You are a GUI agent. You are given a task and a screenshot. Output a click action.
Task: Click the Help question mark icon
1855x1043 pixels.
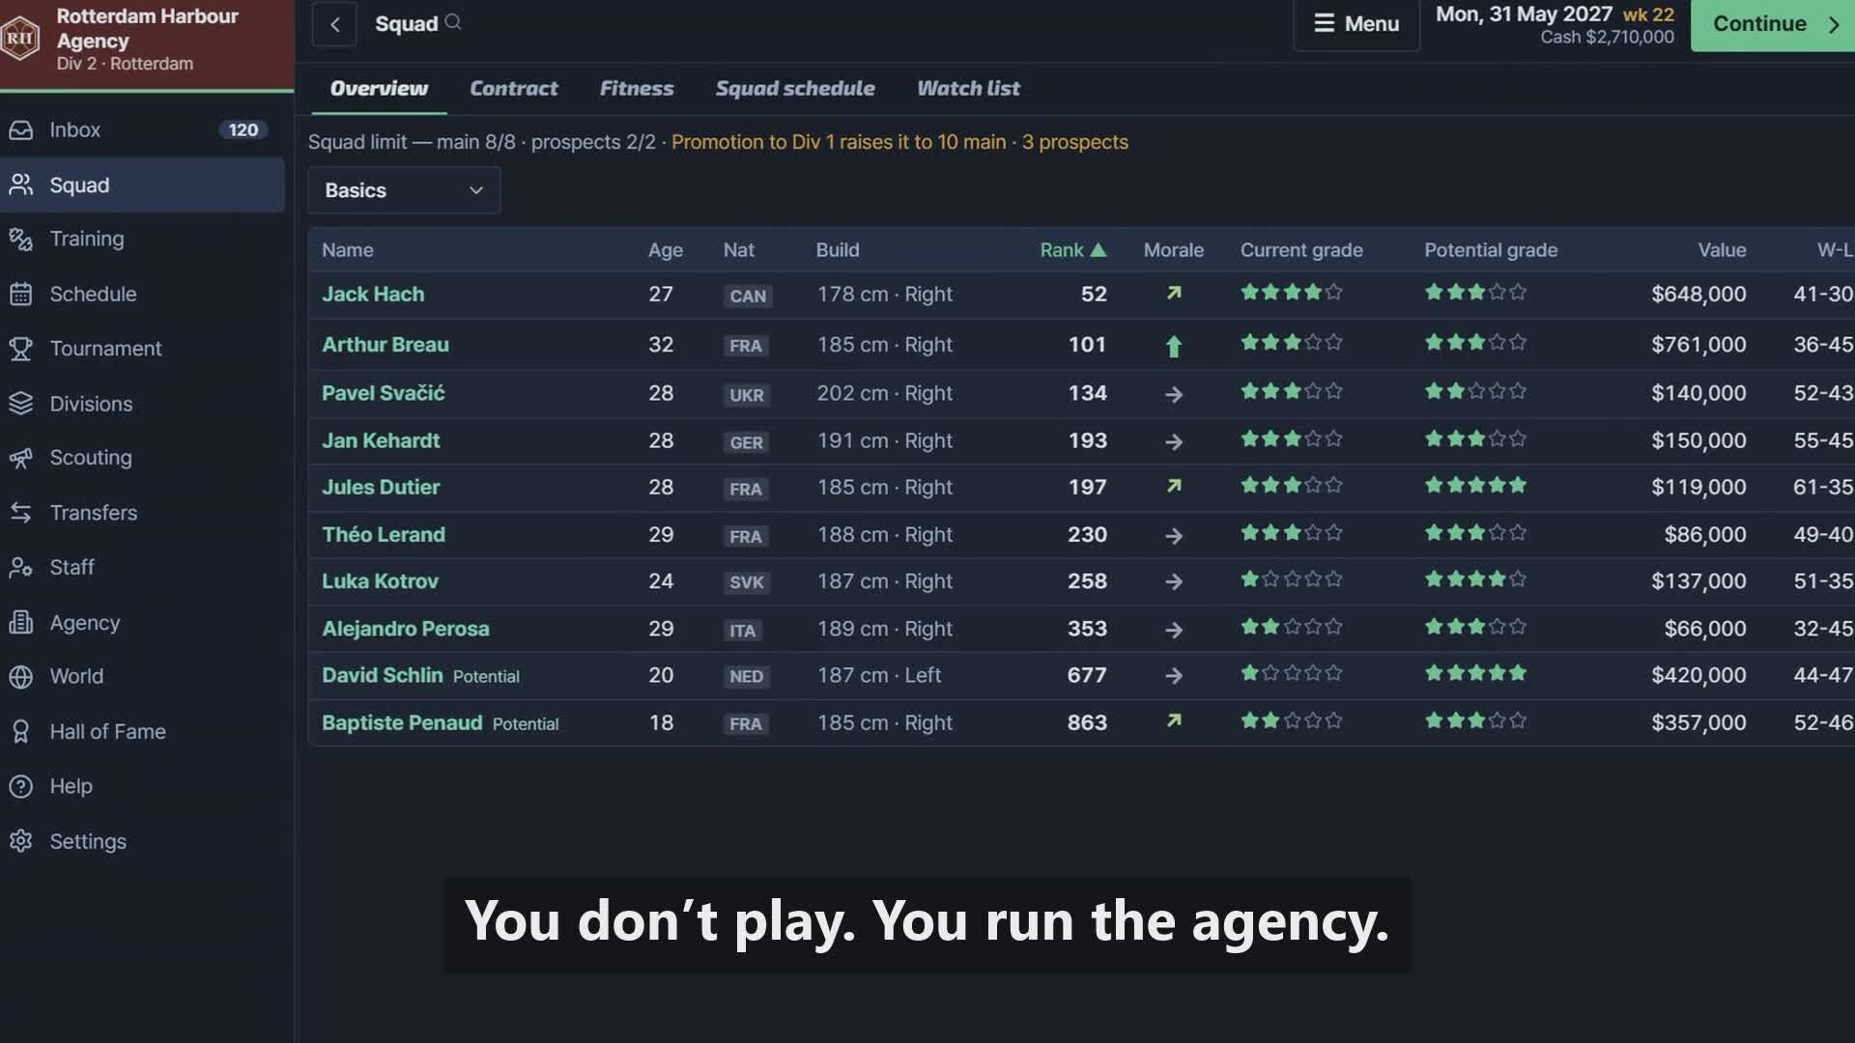21,786
